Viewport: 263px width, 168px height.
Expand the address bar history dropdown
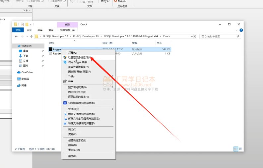pos(192,36)
